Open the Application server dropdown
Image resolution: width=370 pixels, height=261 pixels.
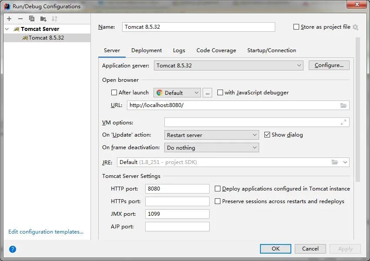tap(228, 65)
